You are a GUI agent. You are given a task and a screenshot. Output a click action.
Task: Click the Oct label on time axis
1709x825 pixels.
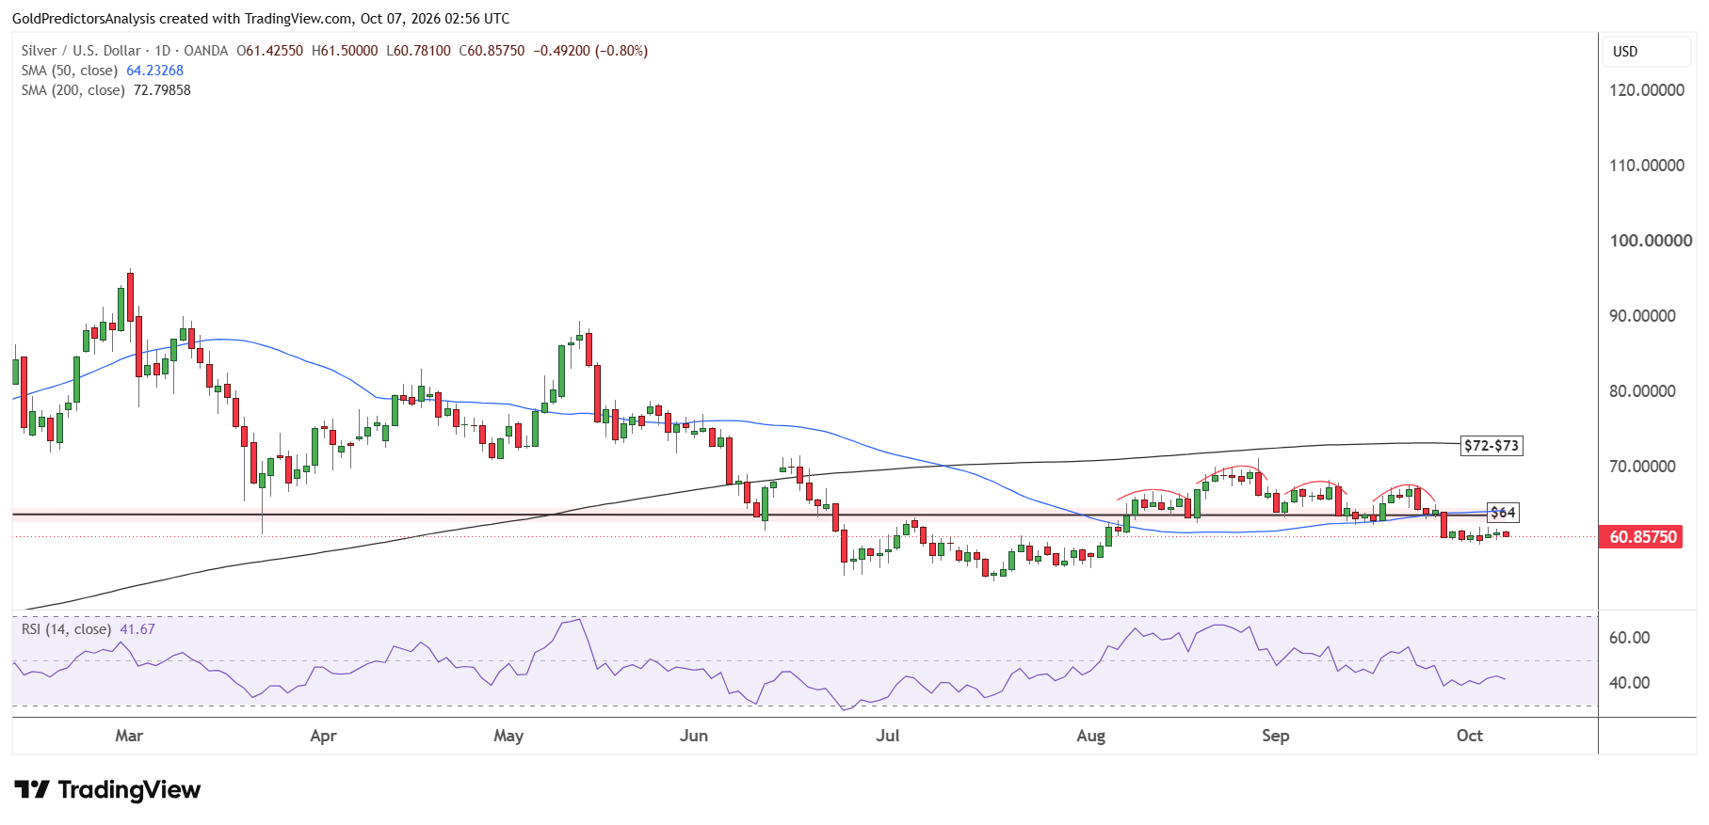1470,736
